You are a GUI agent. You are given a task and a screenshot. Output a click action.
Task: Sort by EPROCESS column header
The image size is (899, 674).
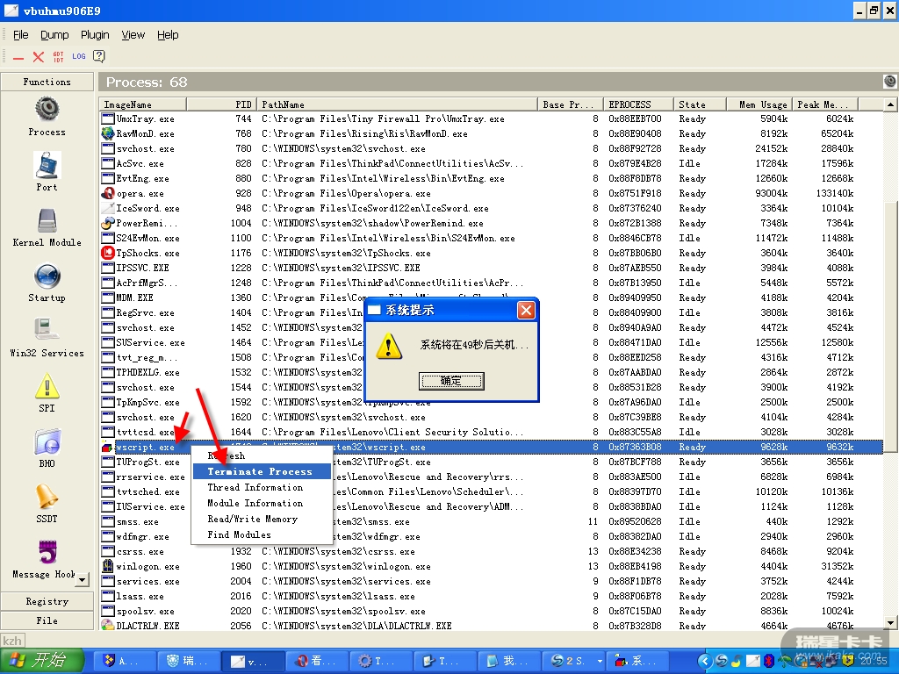(638, 104)
